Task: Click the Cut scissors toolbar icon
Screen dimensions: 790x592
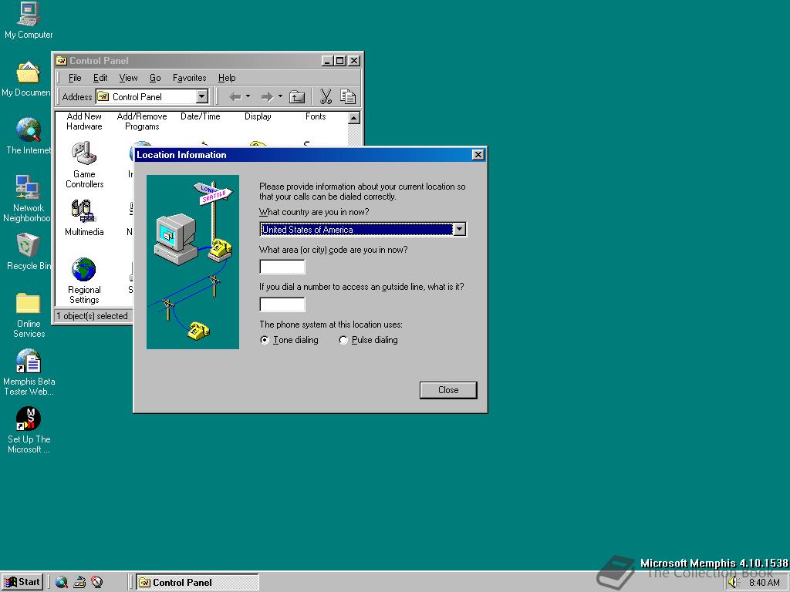Action: tap(326, 96)
